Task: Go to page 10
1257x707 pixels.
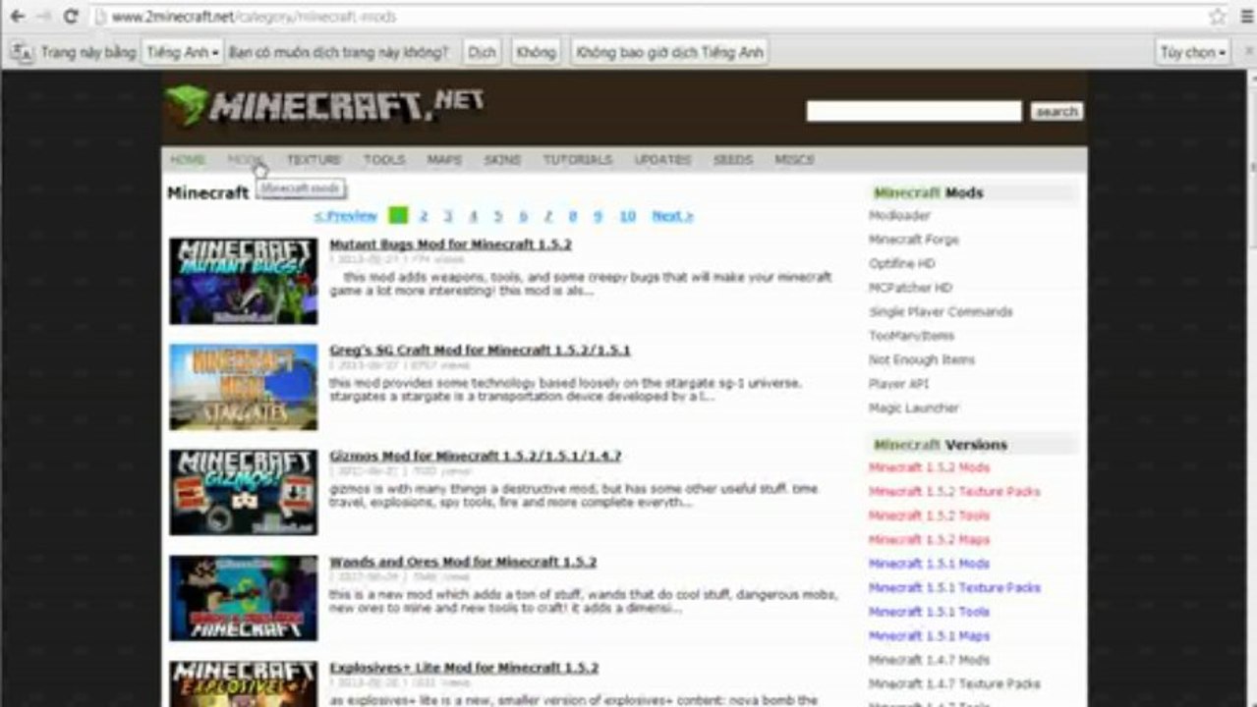Action: [628, 216]
